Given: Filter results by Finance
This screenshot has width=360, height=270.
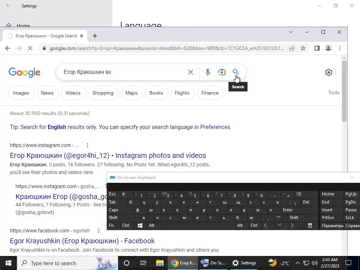Looking at the screenshot, I should 210,93.
